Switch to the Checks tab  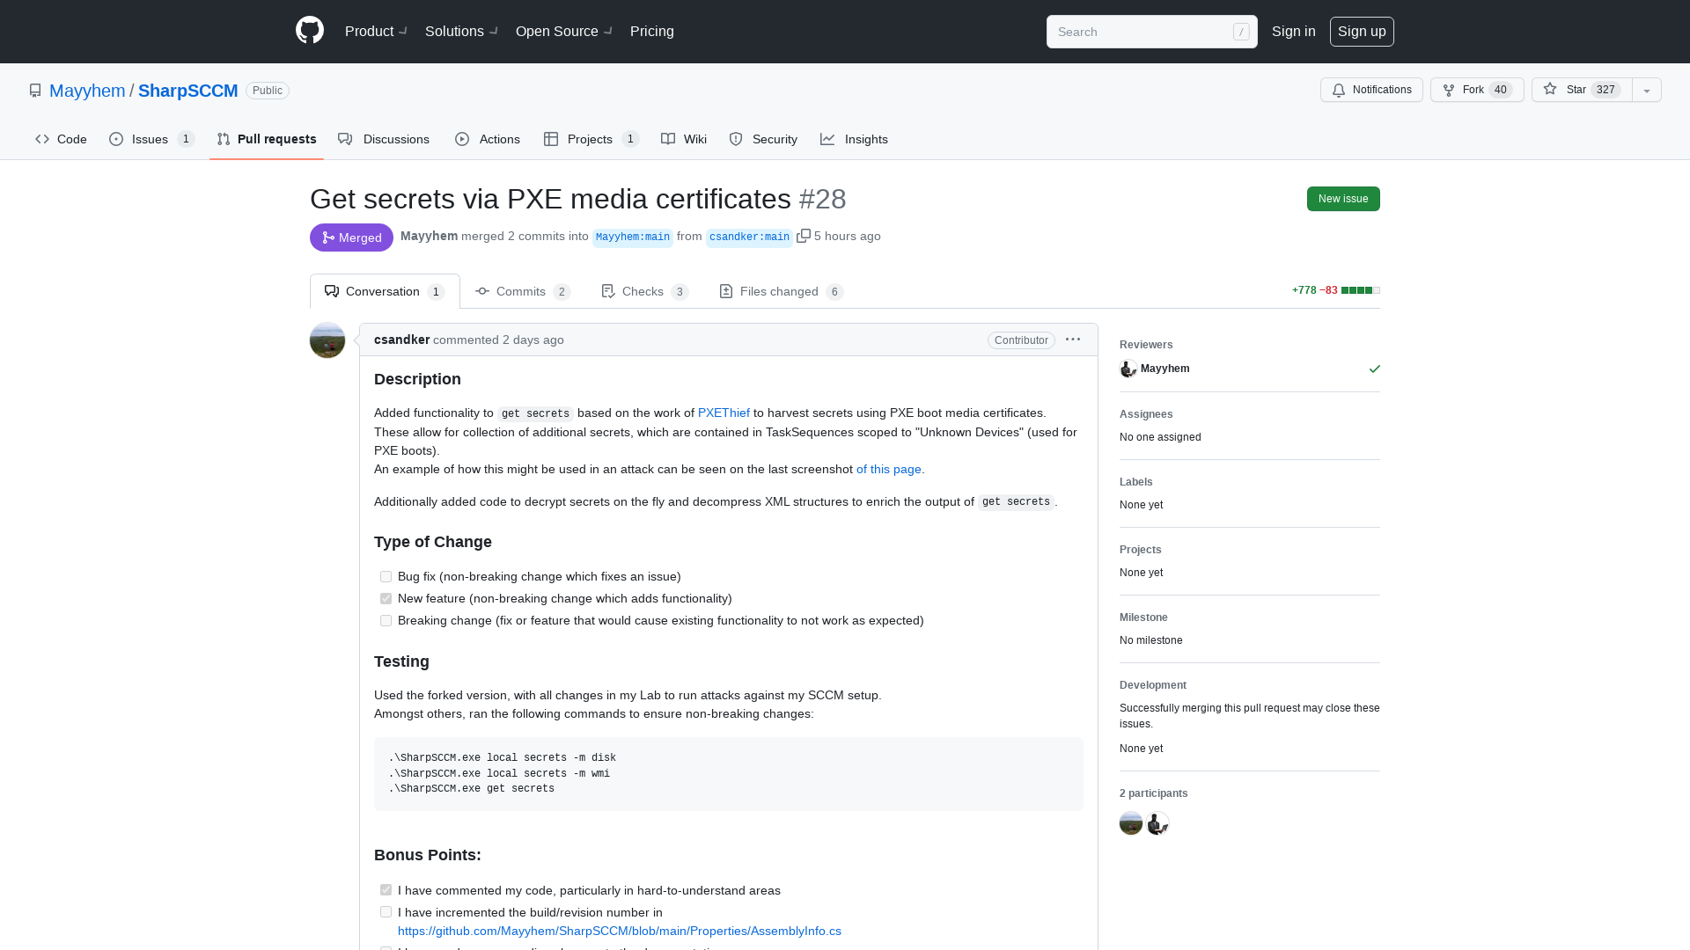pos(645,291)
